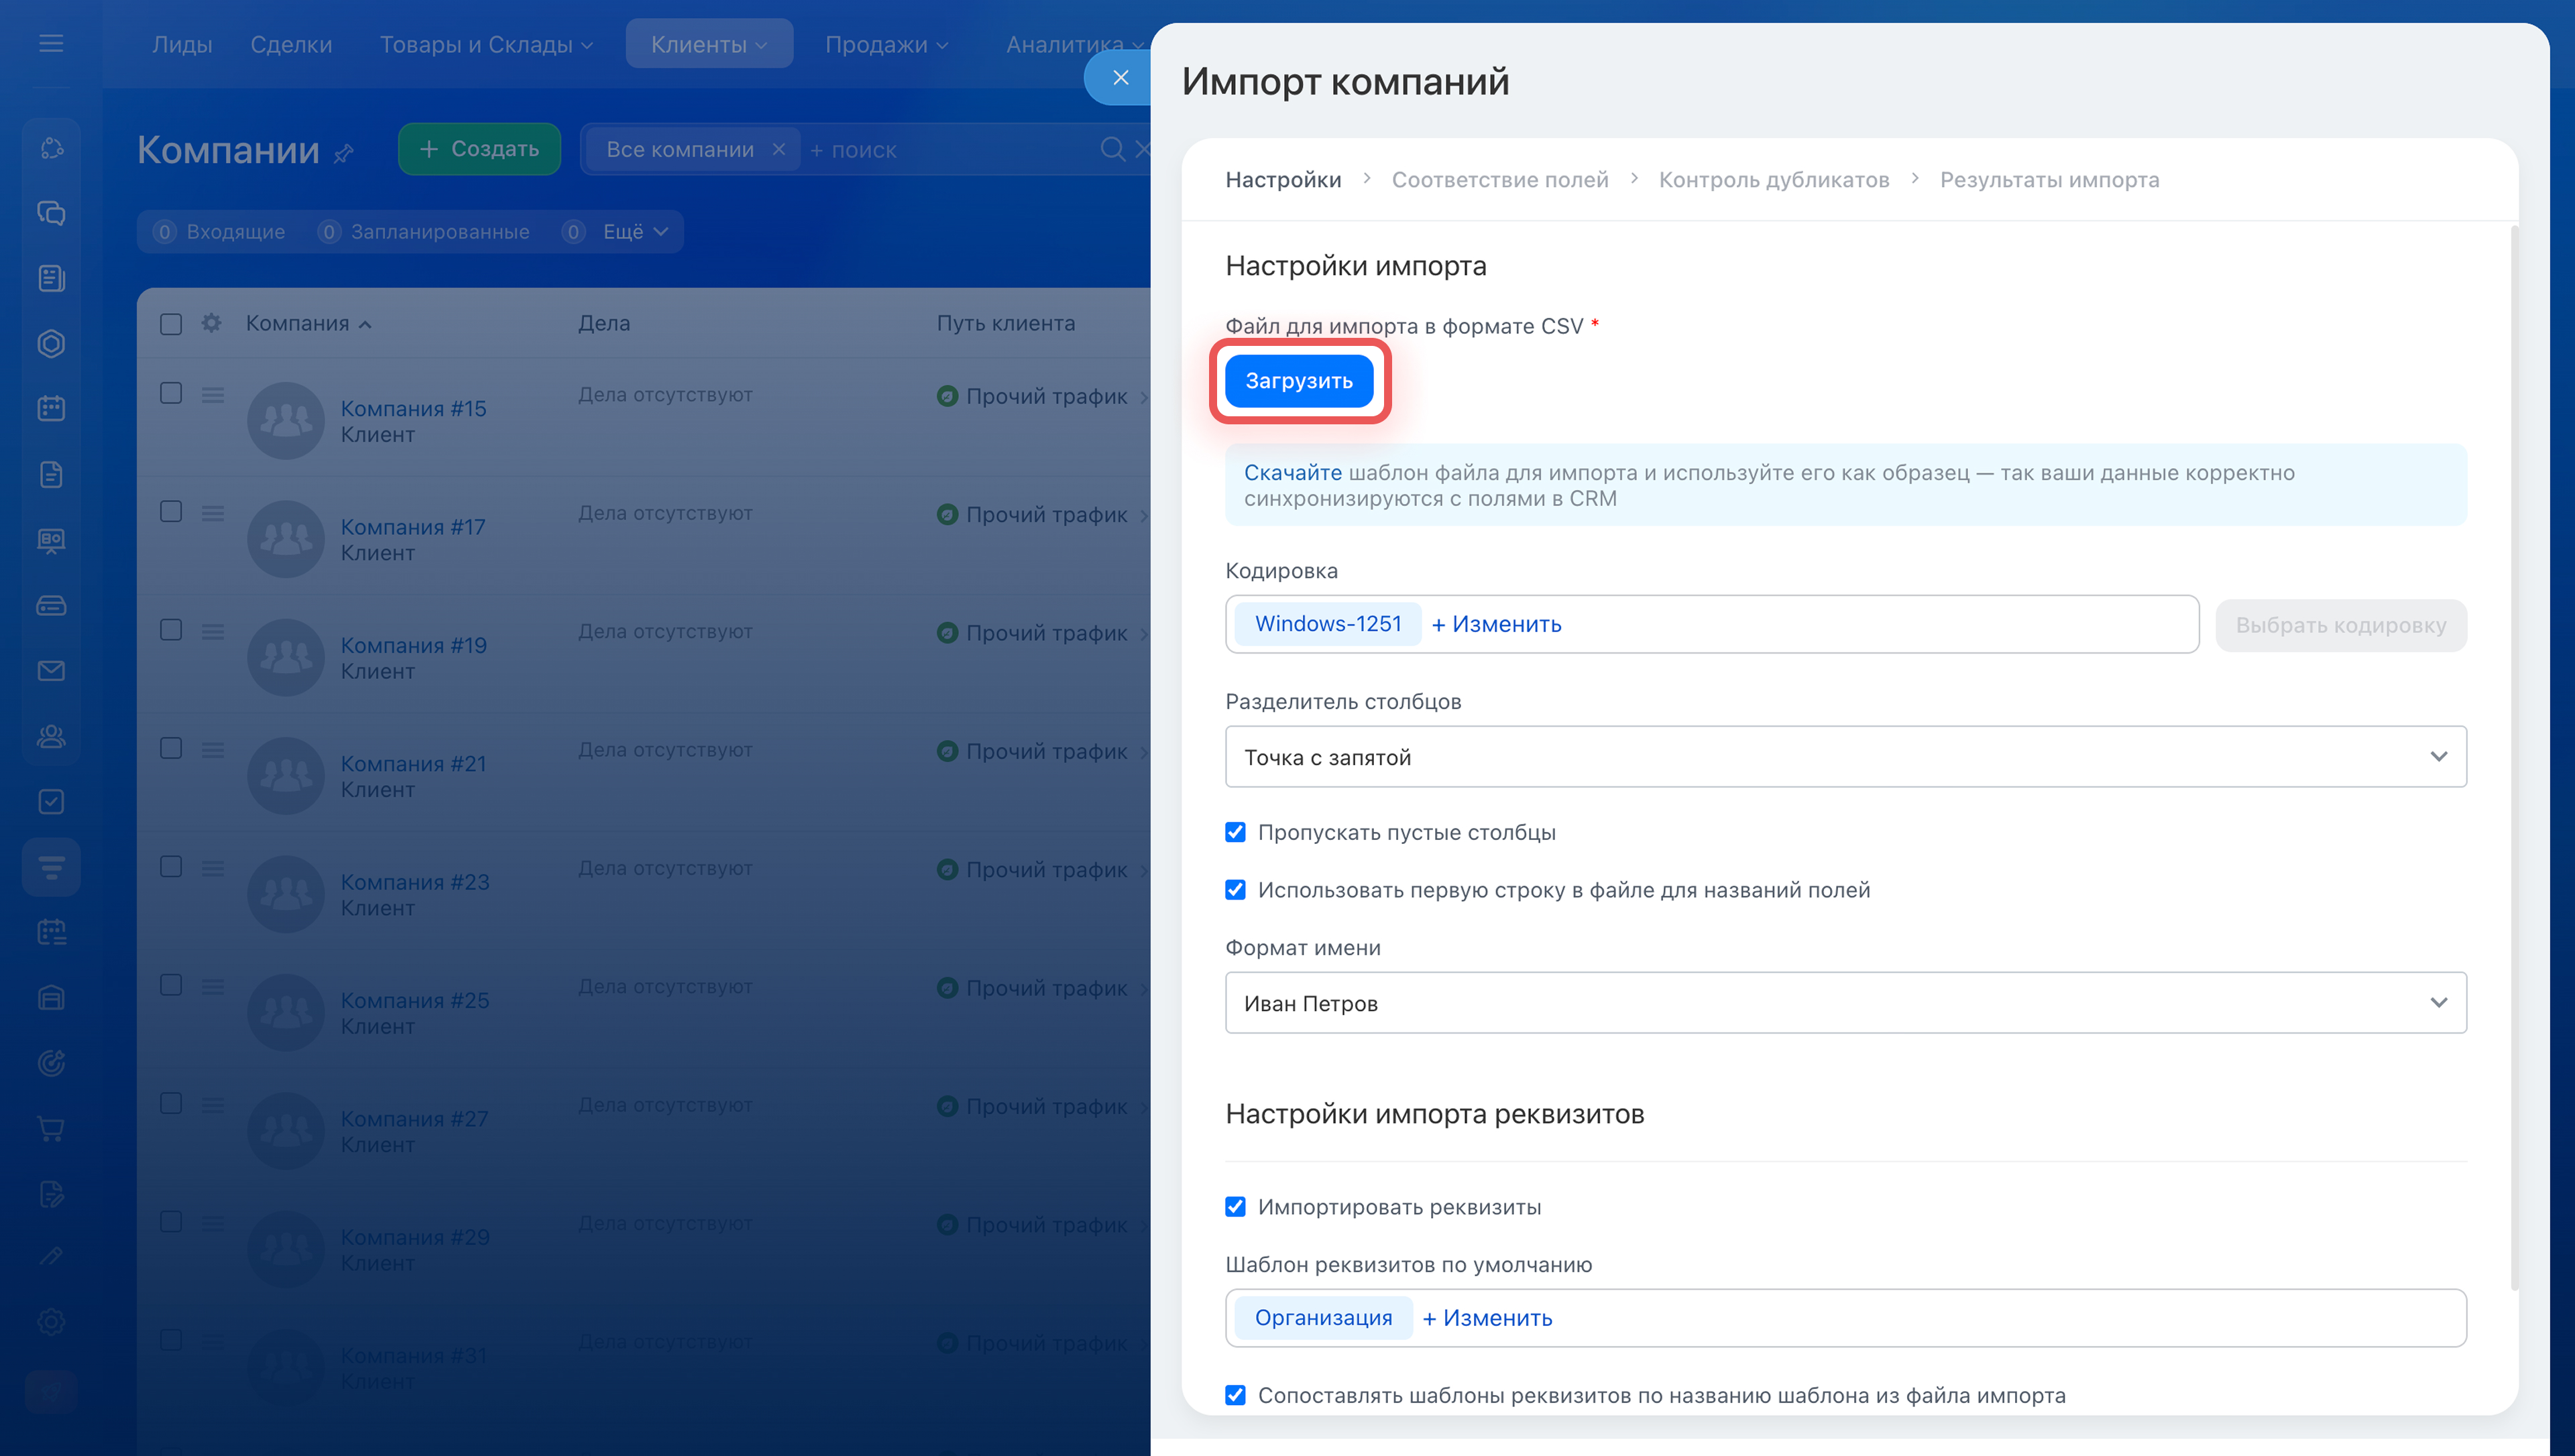2575x1456 pixels.
Task: Click the pin icon next to Компании
Action: point(344,153)
